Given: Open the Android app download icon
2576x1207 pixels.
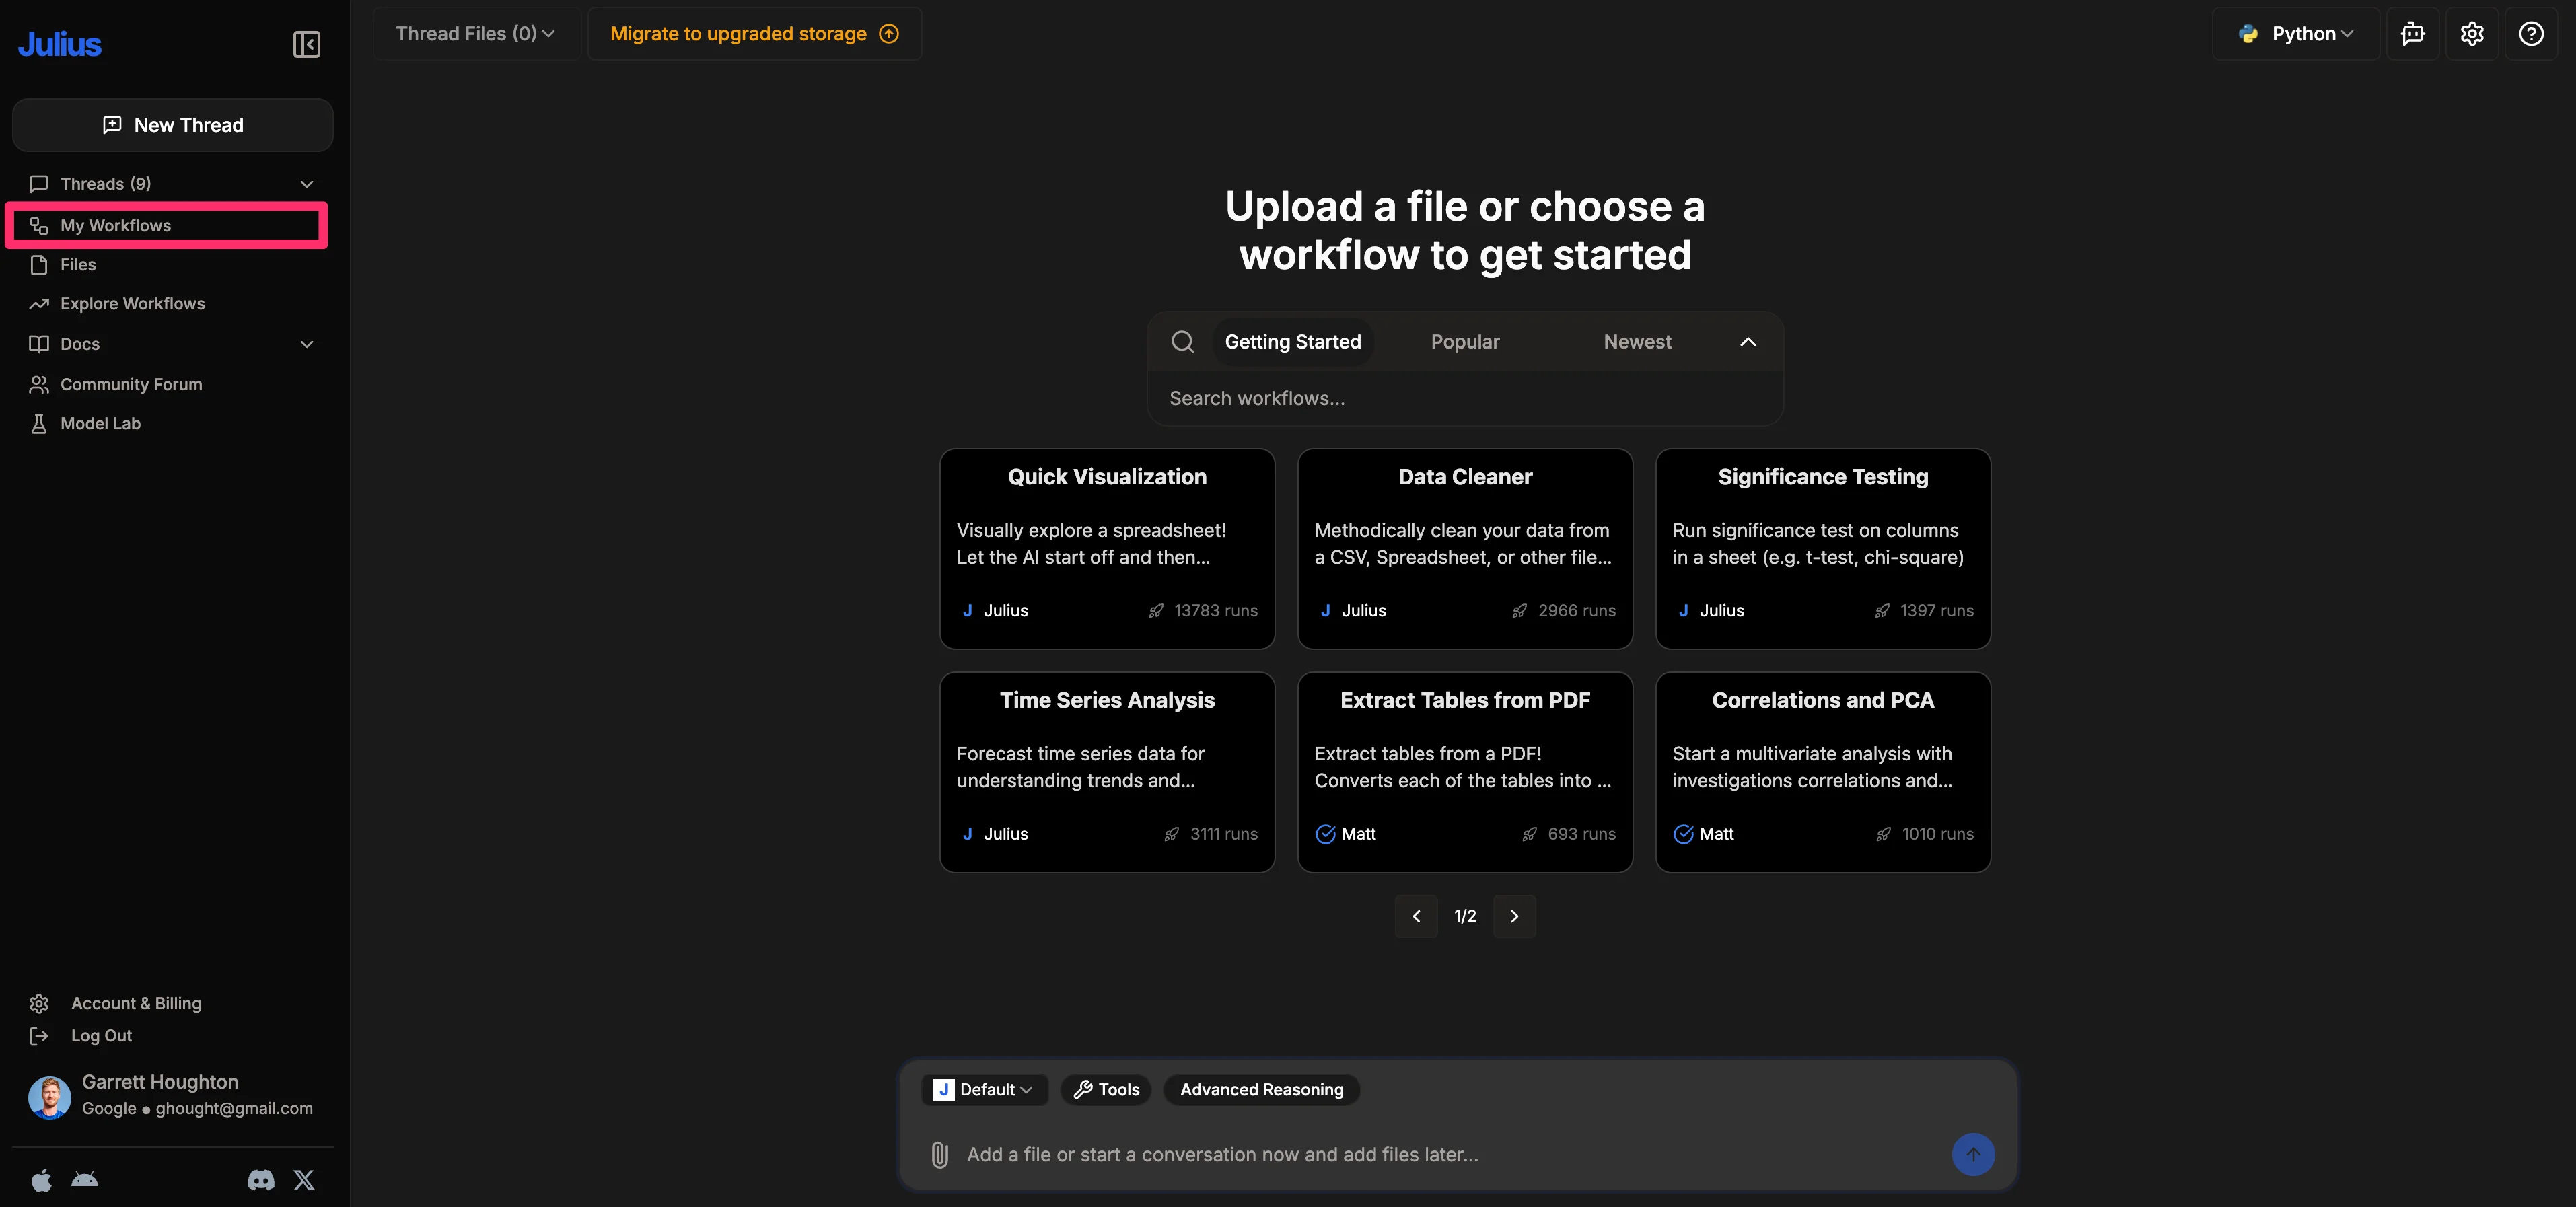Looking at the screenshot, I should 85,1180.
